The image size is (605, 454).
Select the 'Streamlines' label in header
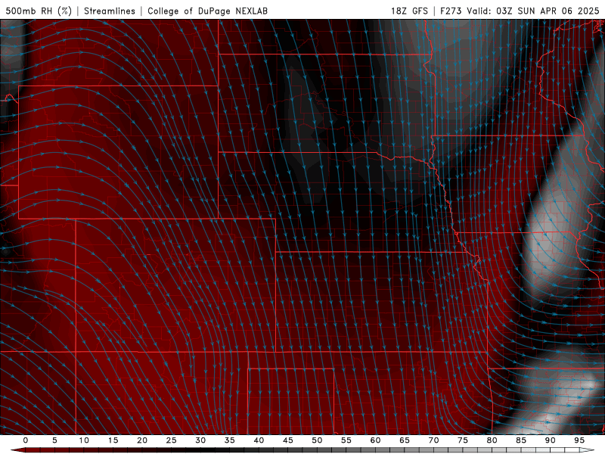pyautogui.click(x=110, y=11)
